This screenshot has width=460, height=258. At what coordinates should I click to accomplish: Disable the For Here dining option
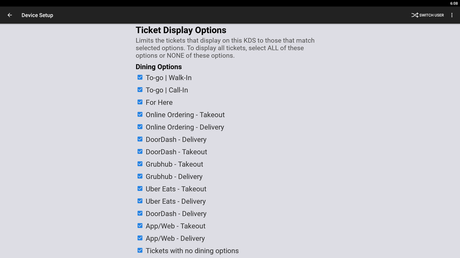[140, 102]
